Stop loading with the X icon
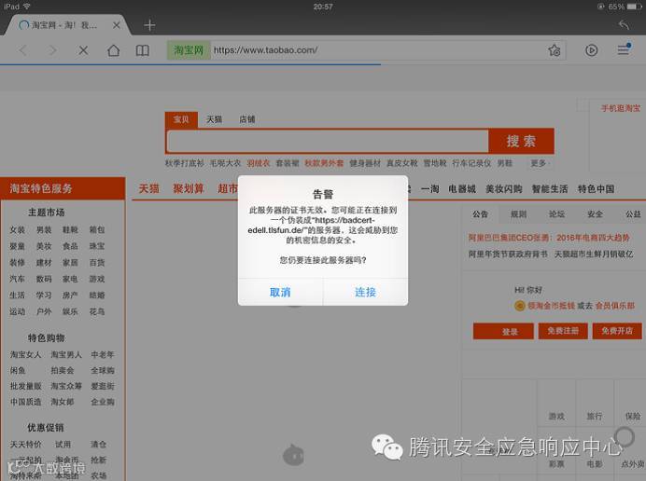Viewport: 646px width, 481px height. pyautogui.click(x=83, y=50)
